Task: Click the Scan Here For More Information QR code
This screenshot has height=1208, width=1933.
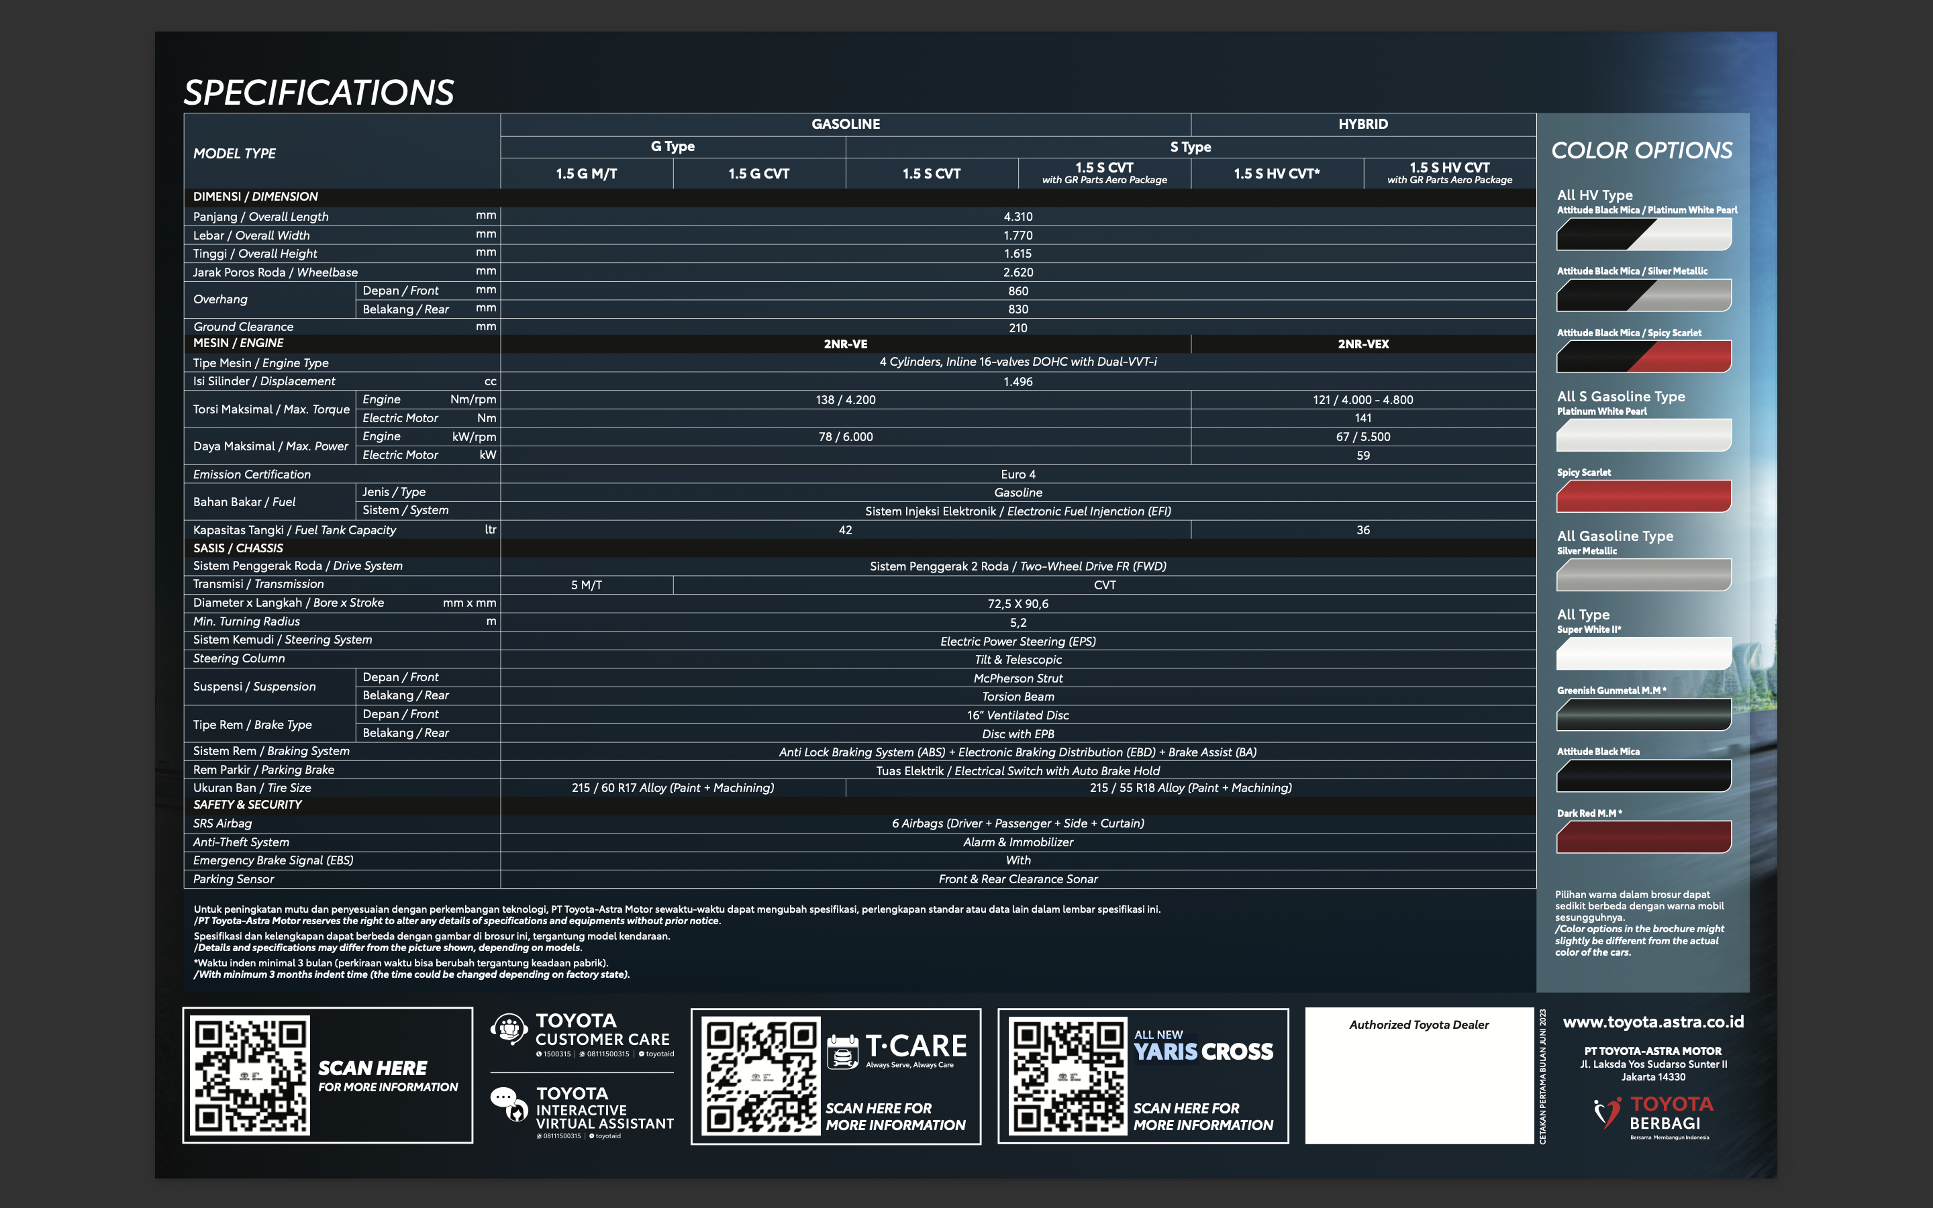Action: pyautogui.click(x=250, y=1075)
